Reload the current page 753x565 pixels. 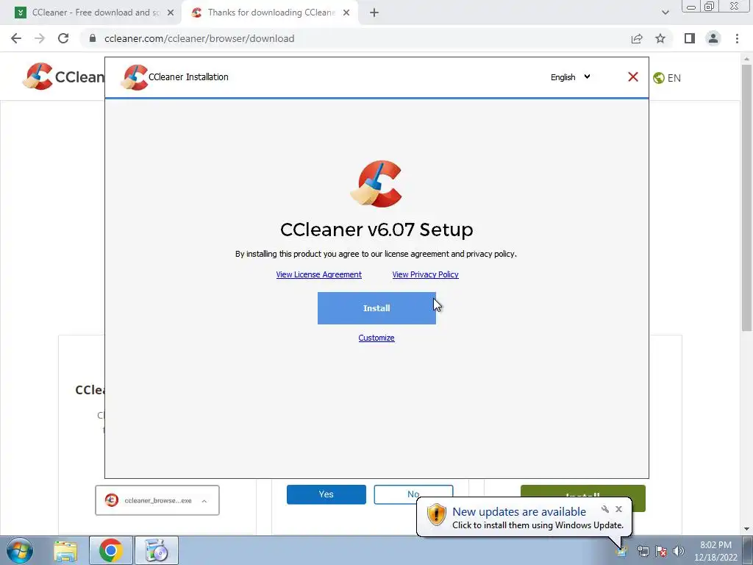[63, 38]
